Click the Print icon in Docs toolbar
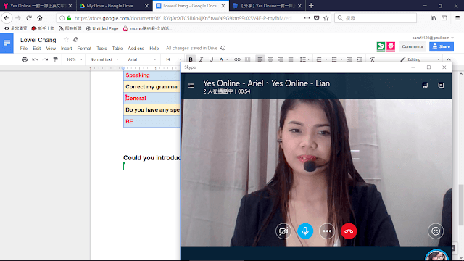 pyautogui.click(x=25, y=59)
